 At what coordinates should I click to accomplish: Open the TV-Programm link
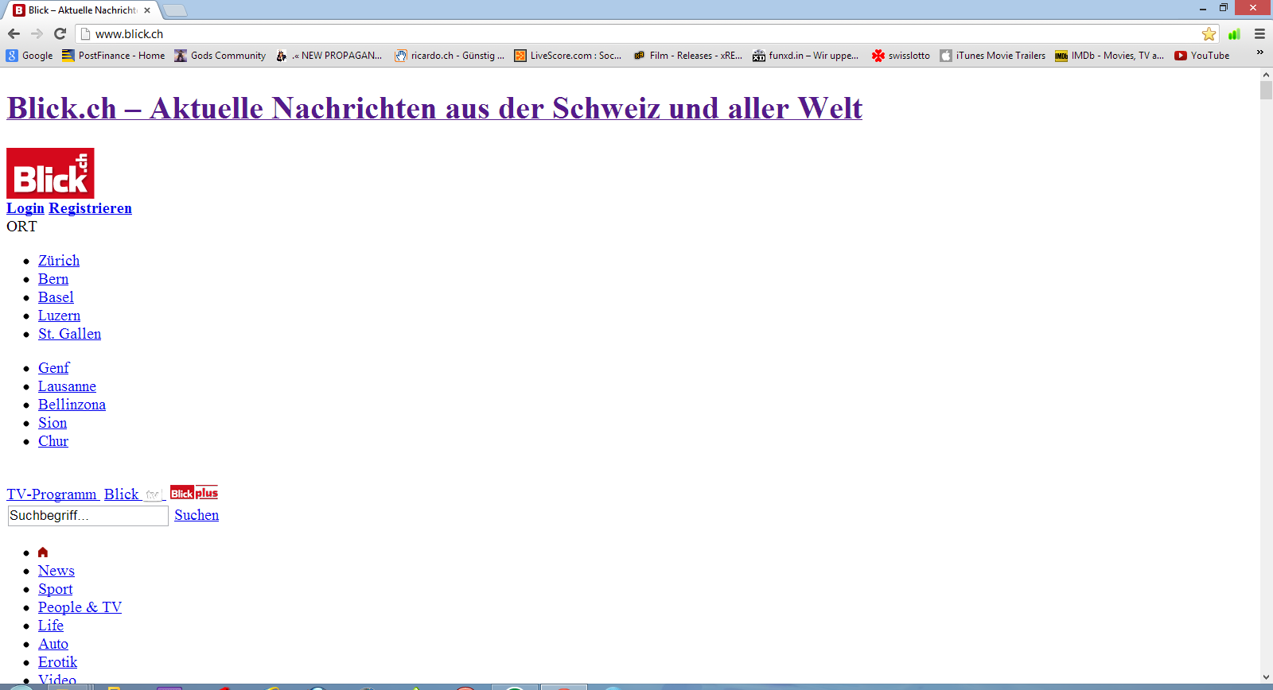point(51,494)
